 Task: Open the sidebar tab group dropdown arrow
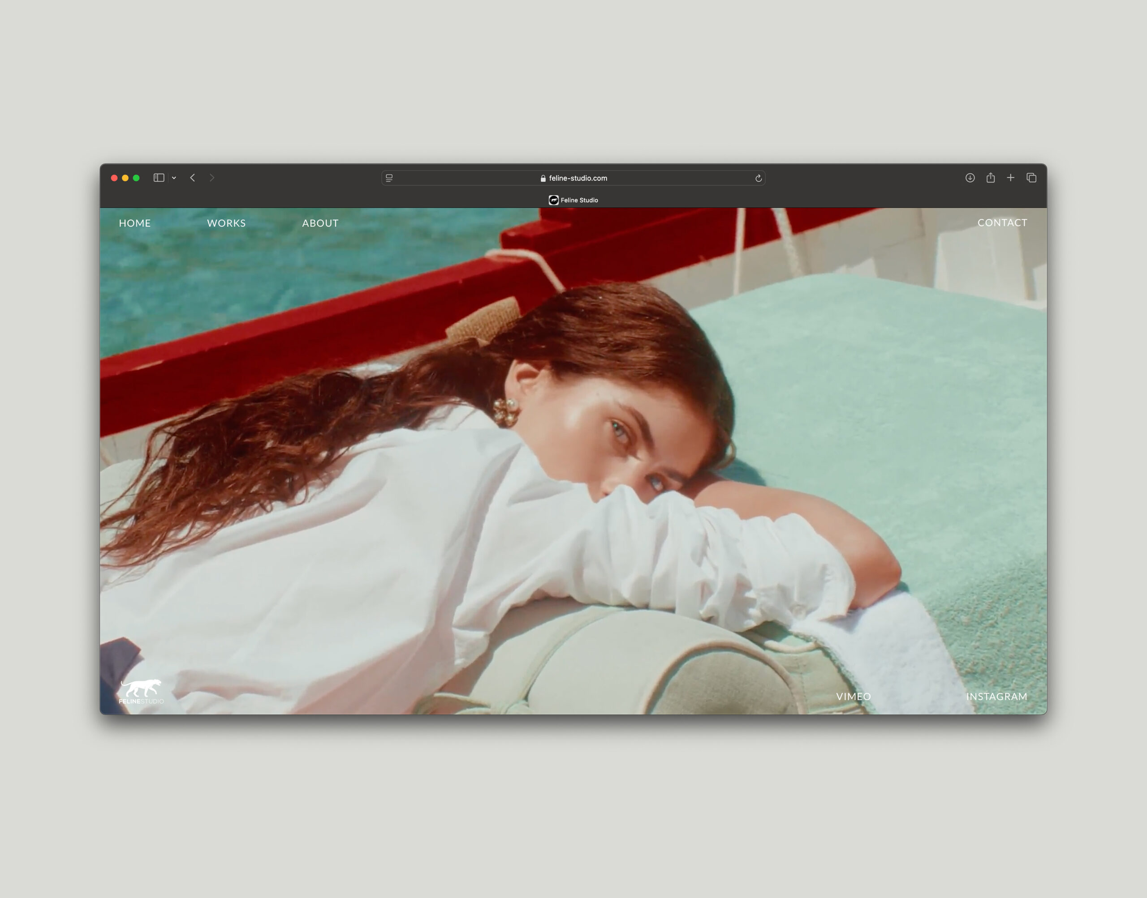(x=174, y=178)
